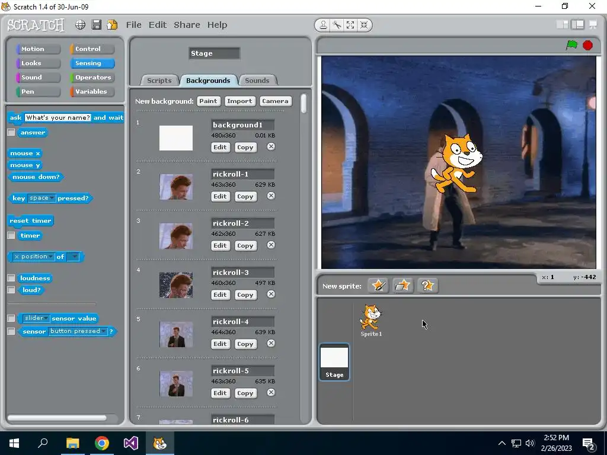Click the Scratch logo
This screenshot has height=455, width=607.
(x=36, y=25)
